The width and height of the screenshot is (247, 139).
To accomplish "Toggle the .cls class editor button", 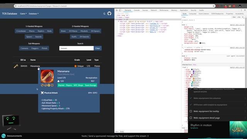I will coord(239,17).
